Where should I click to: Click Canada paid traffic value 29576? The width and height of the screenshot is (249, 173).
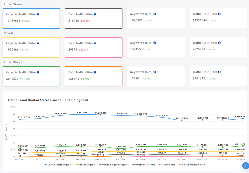(73, 50)
